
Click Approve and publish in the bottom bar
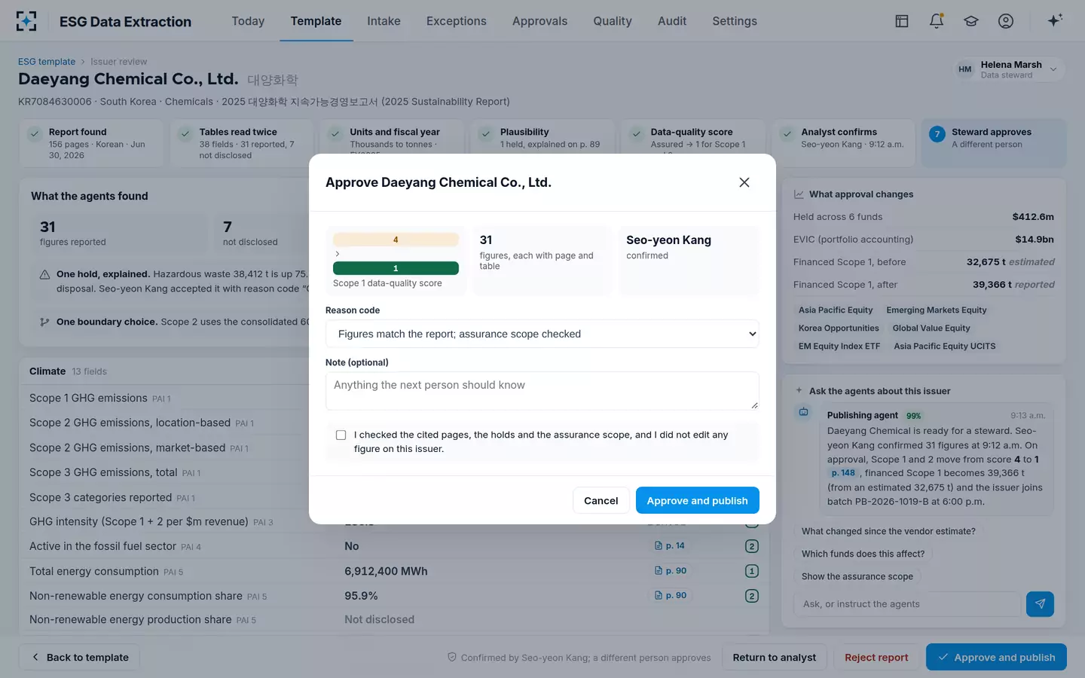point(996,657)
